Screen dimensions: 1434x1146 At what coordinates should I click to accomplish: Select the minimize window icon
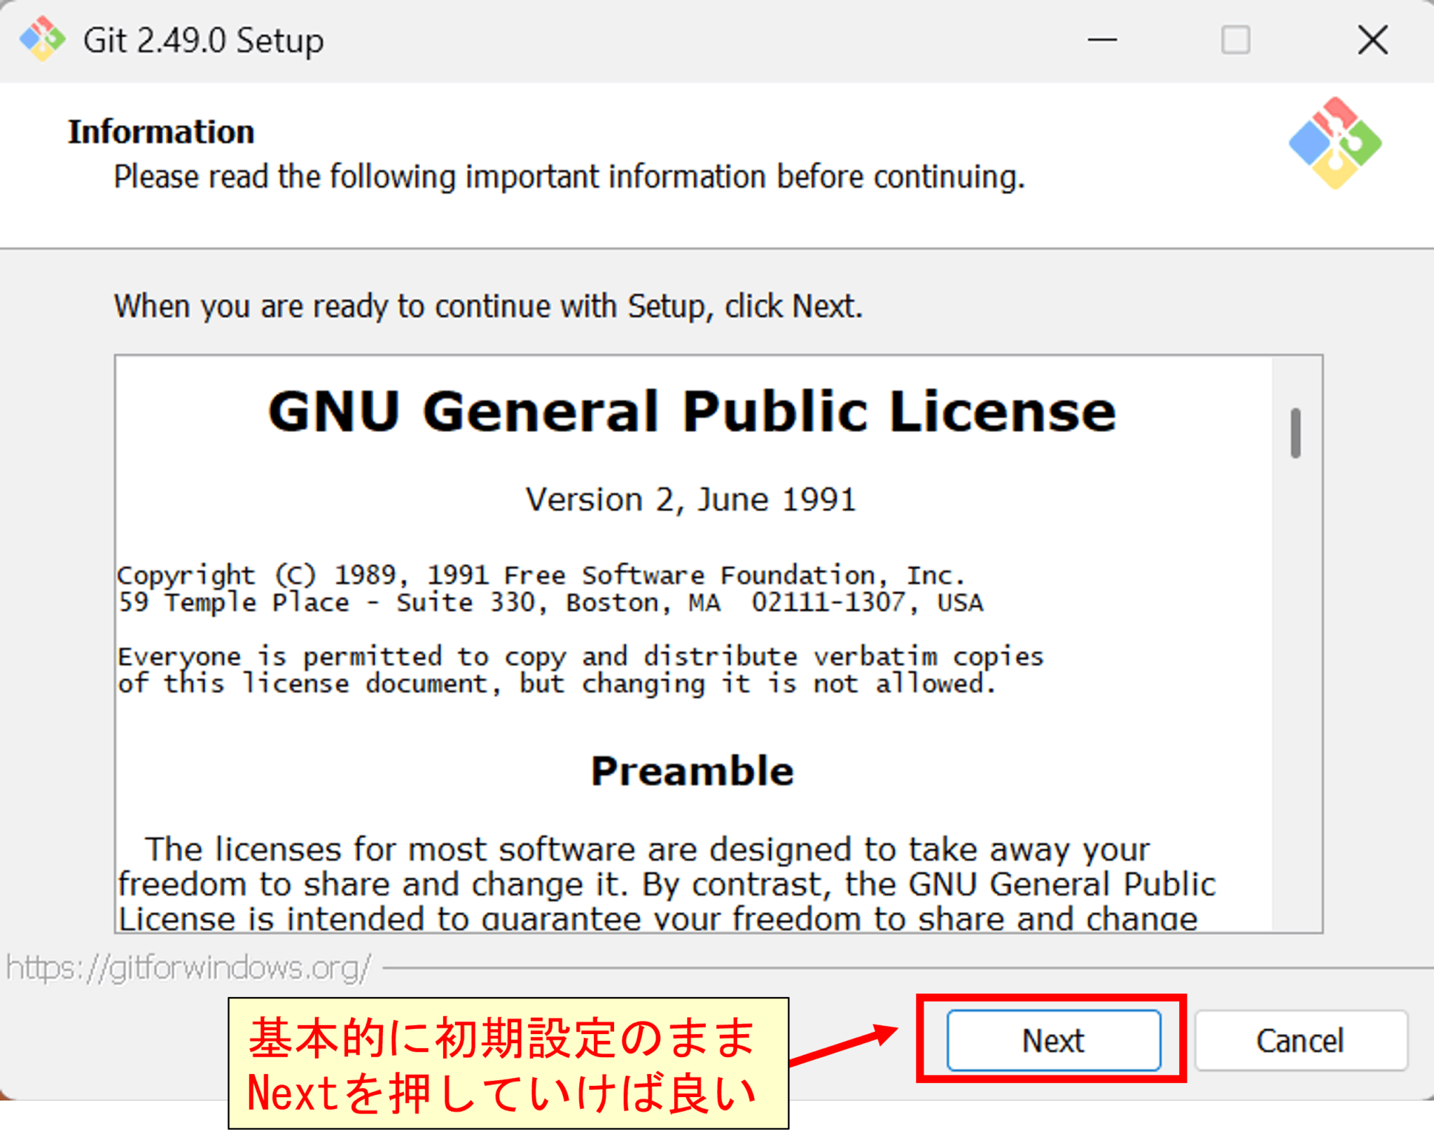tap(1101, 40)
